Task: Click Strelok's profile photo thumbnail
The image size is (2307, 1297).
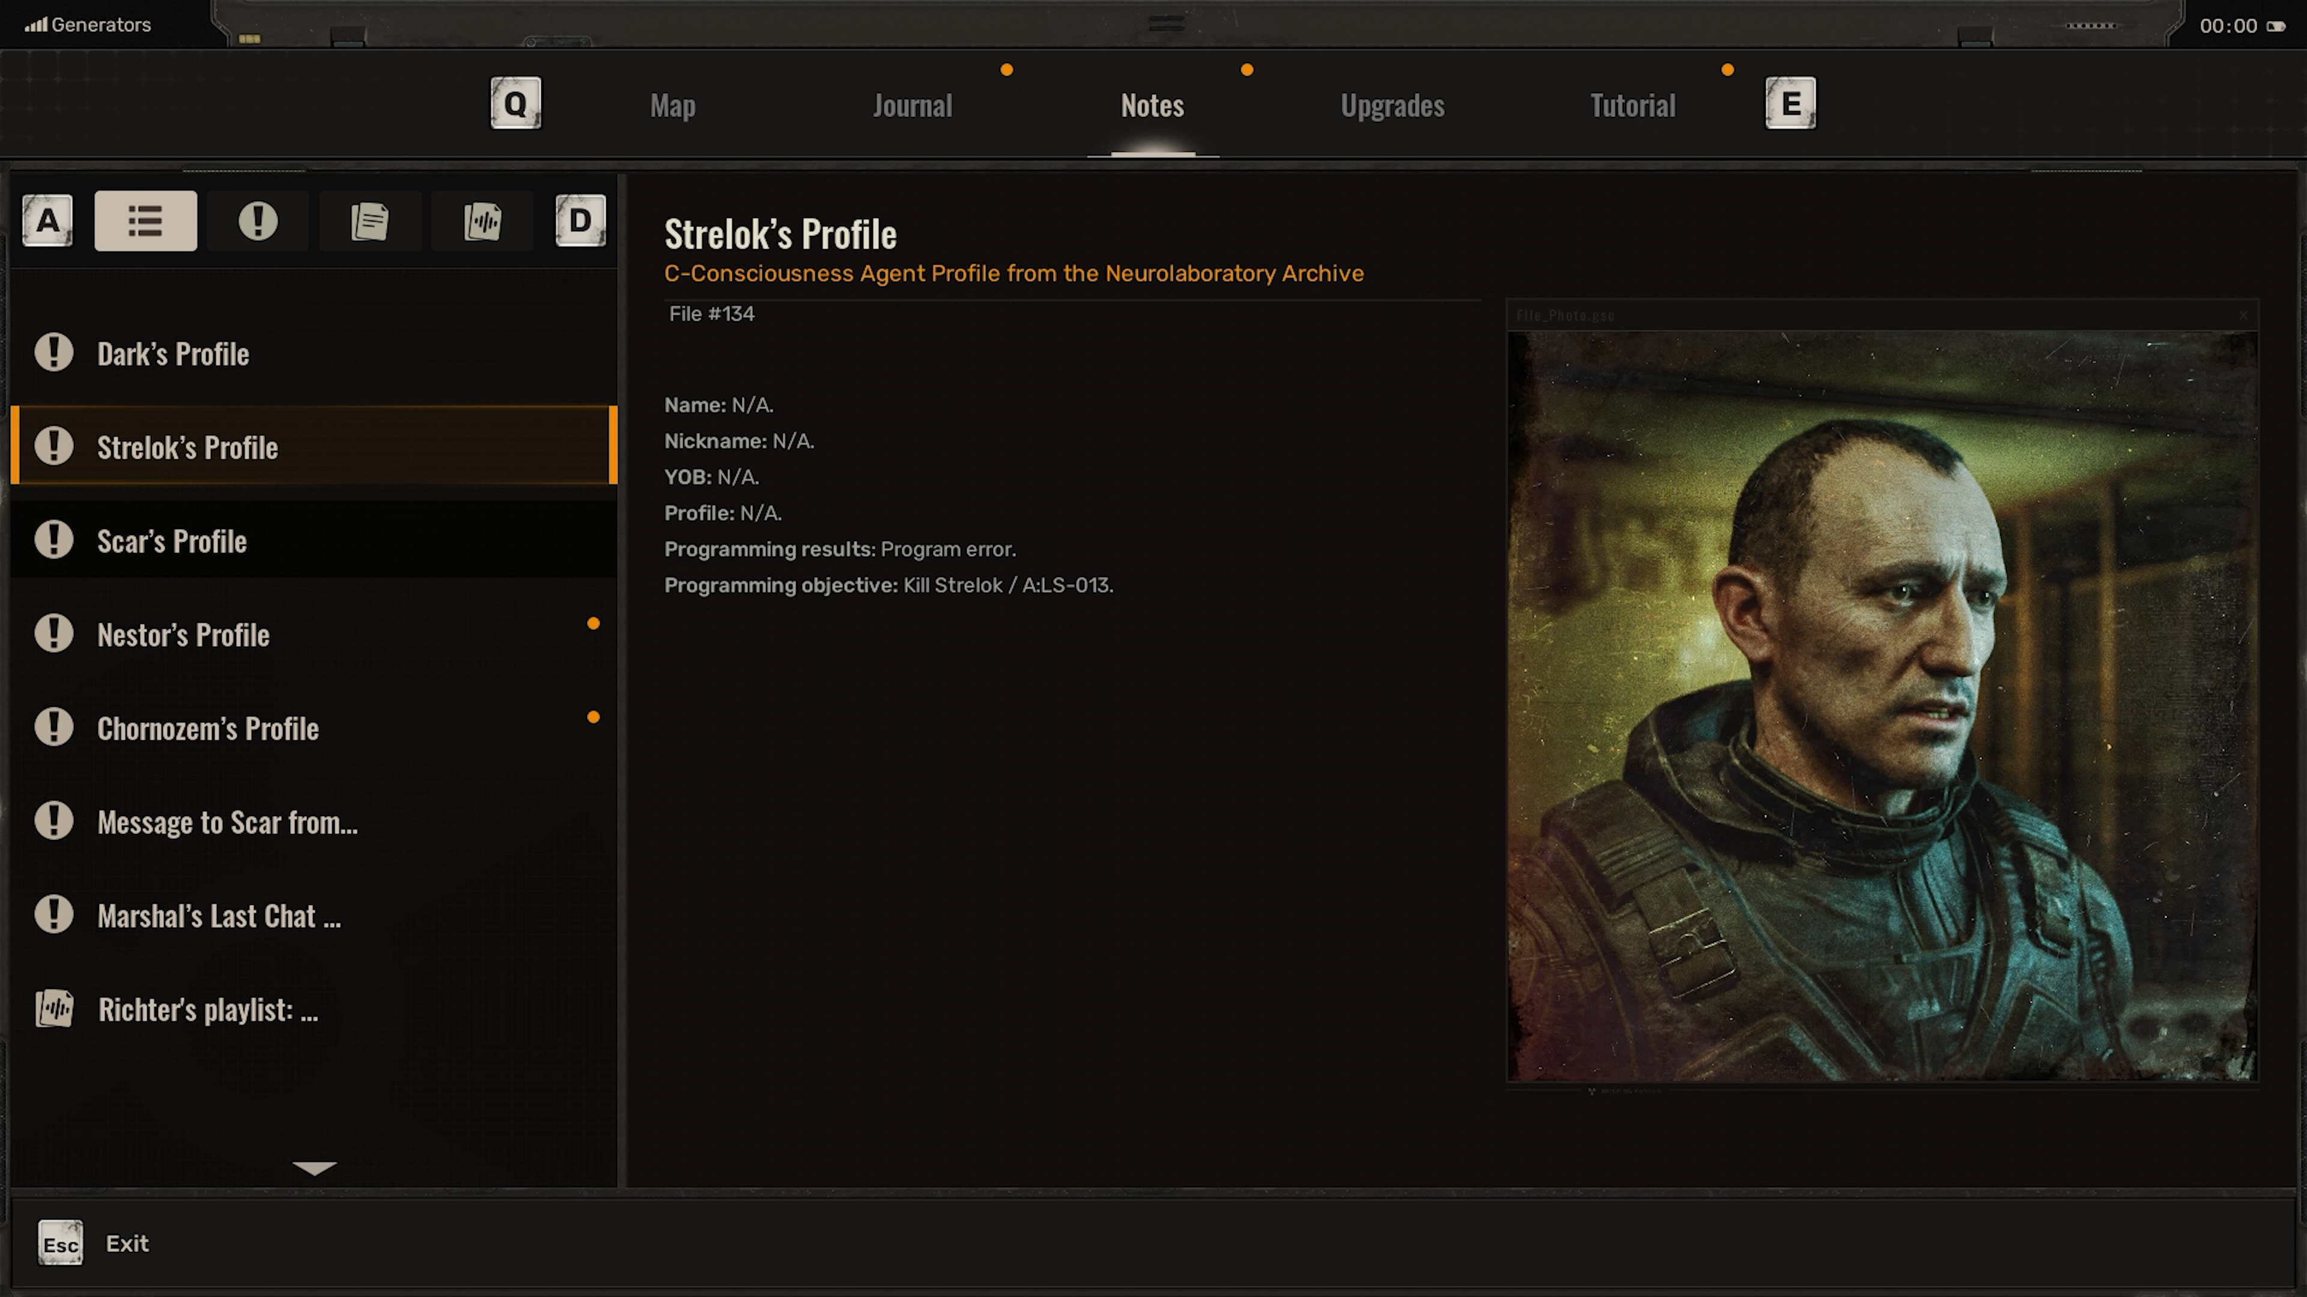Action: [x=1882, y=706]
